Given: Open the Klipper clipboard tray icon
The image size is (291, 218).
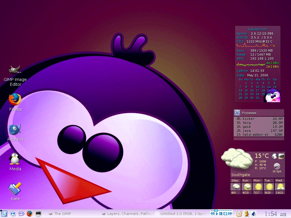Looking at the screenshot, I should pos(239,214).
